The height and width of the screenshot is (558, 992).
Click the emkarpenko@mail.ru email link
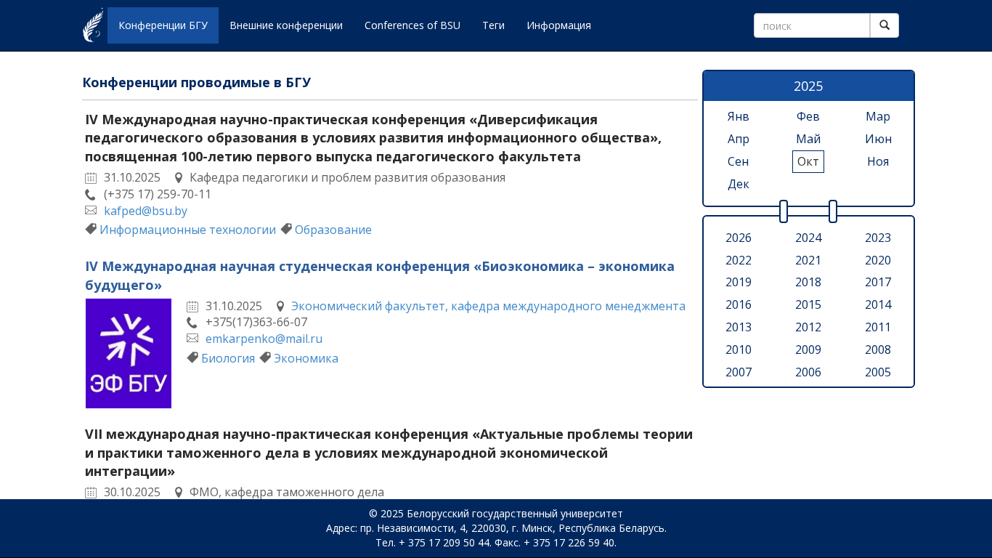tap(264, 339)
